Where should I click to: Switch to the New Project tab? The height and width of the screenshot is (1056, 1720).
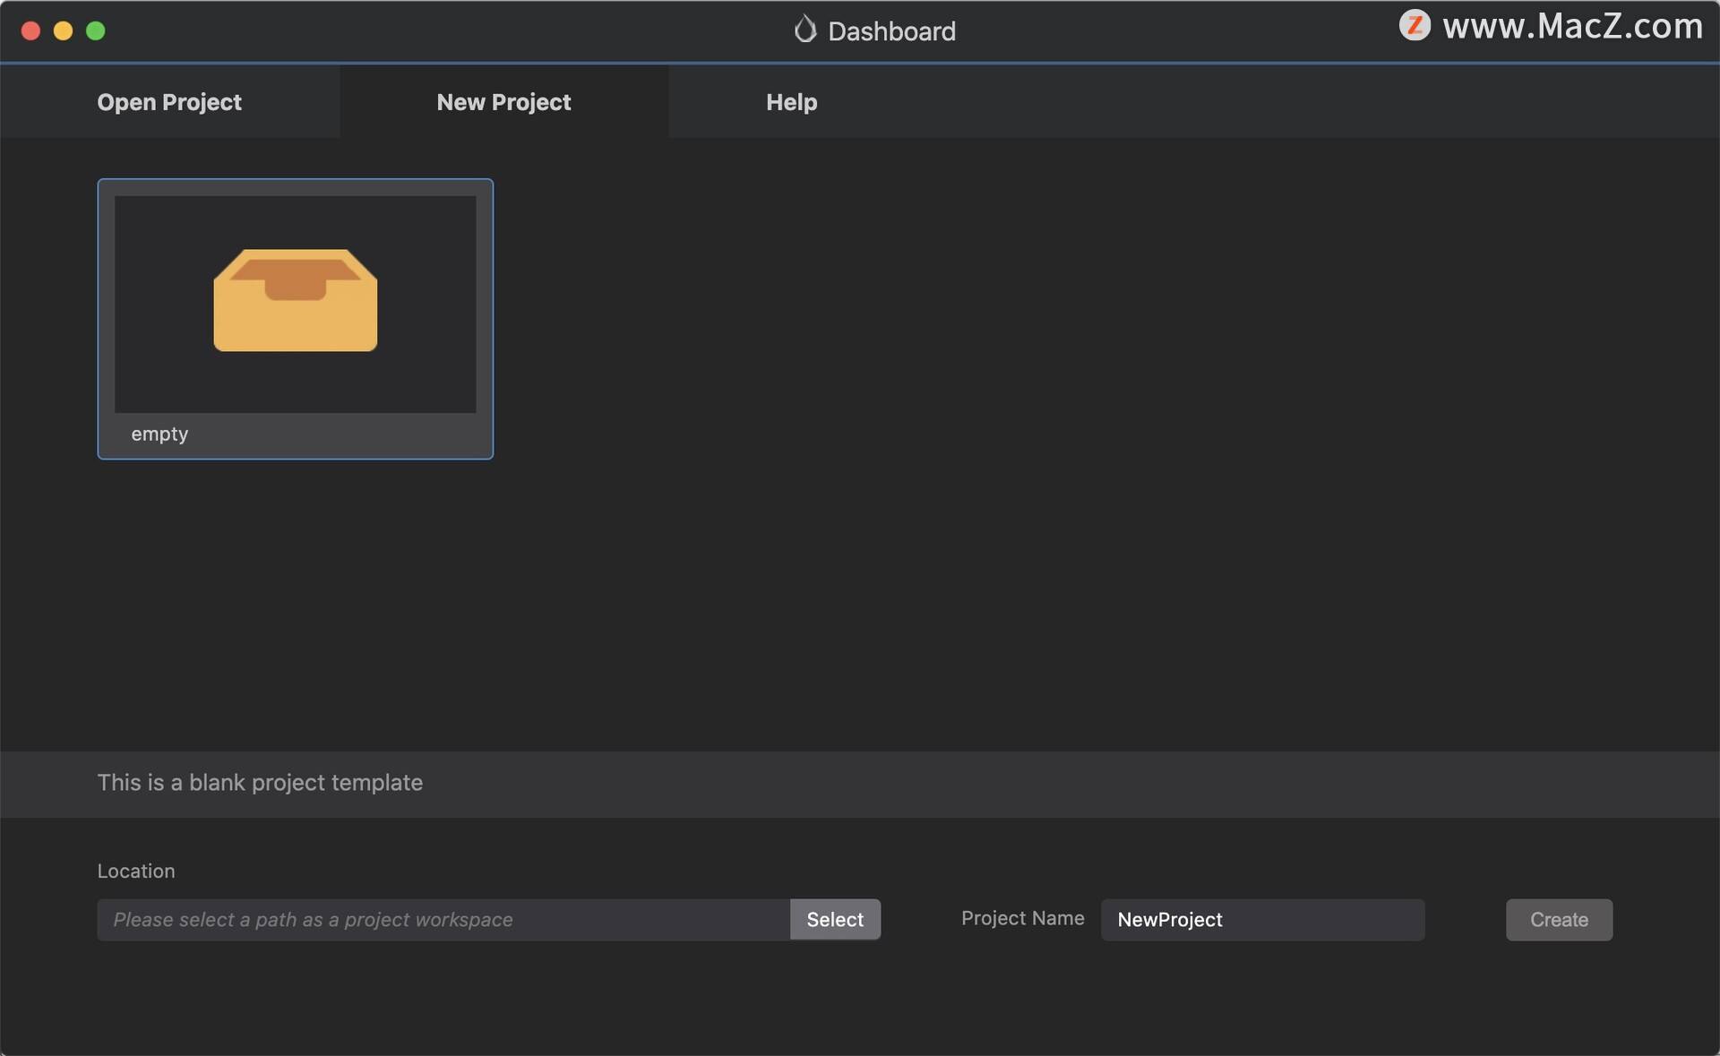pos(503,102)
